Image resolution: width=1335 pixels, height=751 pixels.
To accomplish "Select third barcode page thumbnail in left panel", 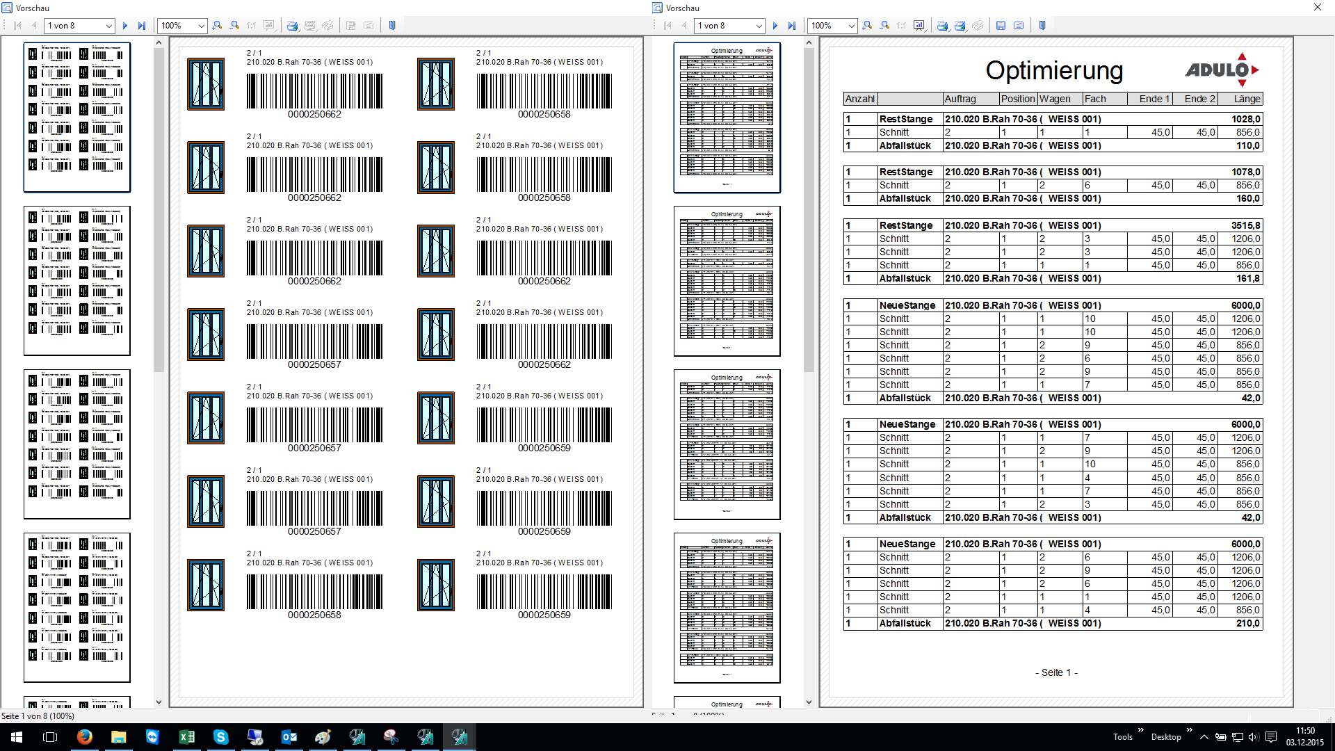I will click(77, 444).
